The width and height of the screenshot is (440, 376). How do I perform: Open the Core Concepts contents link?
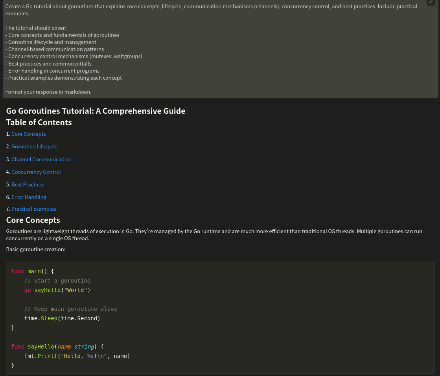pyautogui.click(x=28, y=134)
